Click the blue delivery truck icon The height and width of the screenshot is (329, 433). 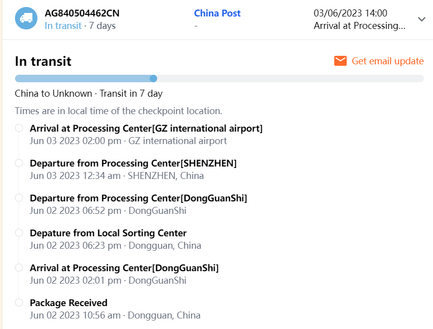pyautogui.click(x=26, y=19)
